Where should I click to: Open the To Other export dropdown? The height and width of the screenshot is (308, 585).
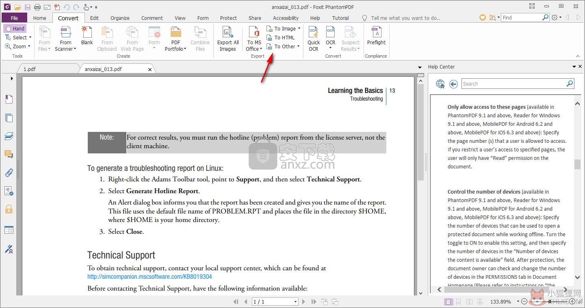(x=283, y=46)
